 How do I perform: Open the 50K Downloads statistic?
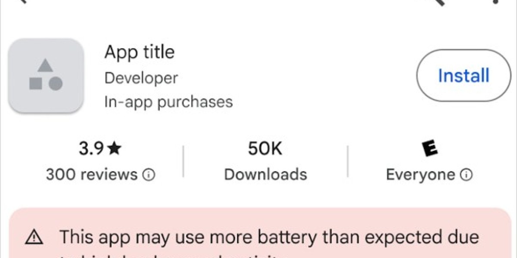pos(265,148)
